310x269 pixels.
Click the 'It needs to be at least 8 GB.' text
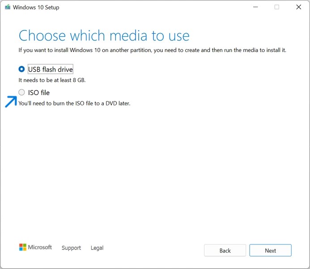(x=52, y=80)
